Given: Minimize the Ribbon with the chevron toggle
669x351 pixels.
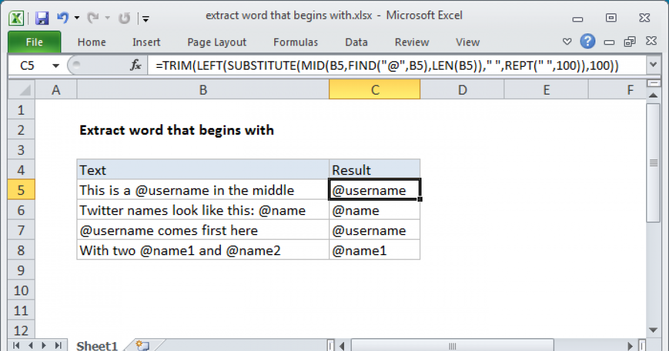Looking at the screenshot, I should tap(567, 42).
